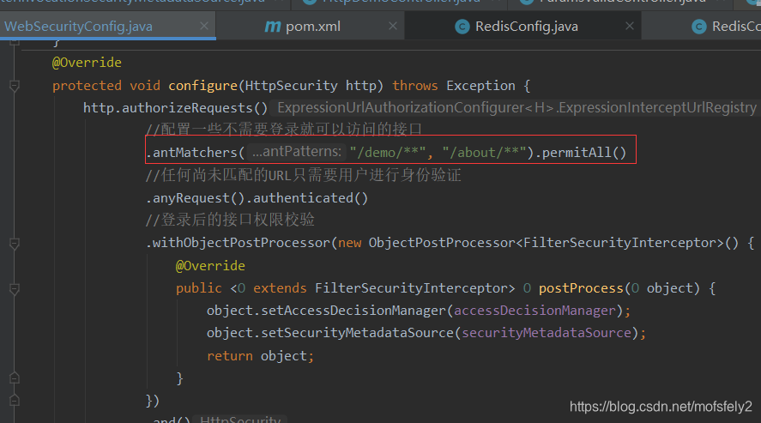The image size is (761, 423).
Task: Click fold end marker beside the '})' line
Action: [x=14, y=400]
